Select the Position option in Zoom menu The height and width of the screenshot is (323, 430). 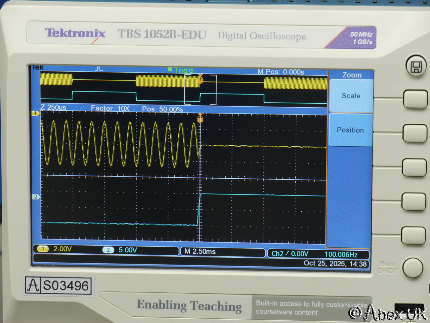(350, 130)
